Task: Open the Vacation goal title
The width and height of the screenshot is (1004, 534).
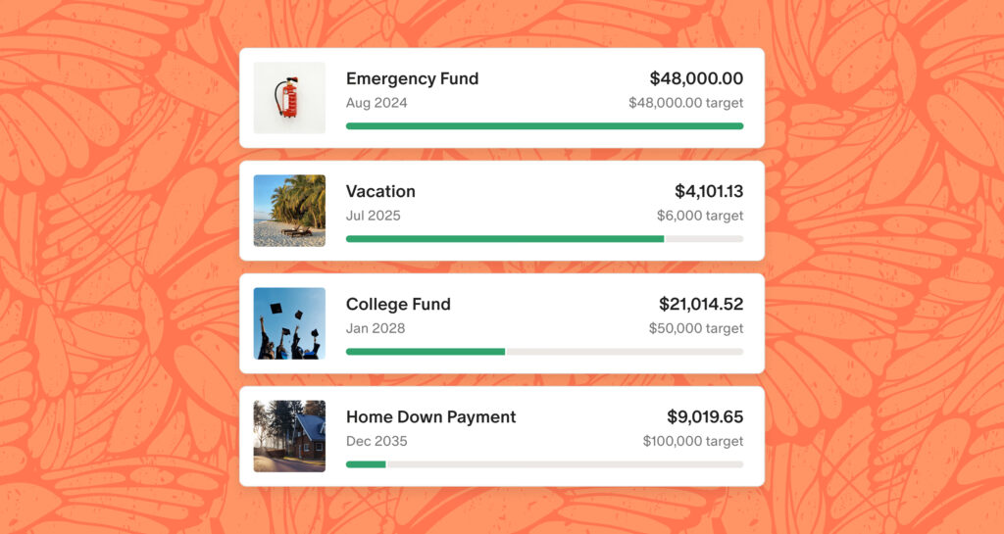Action: tap(380, 191)
